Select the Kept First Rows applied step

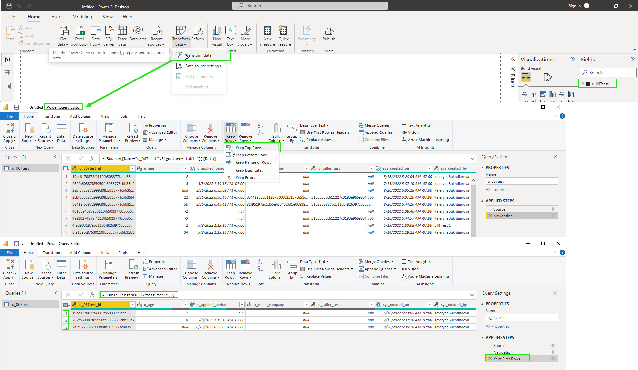pos(506,359)
